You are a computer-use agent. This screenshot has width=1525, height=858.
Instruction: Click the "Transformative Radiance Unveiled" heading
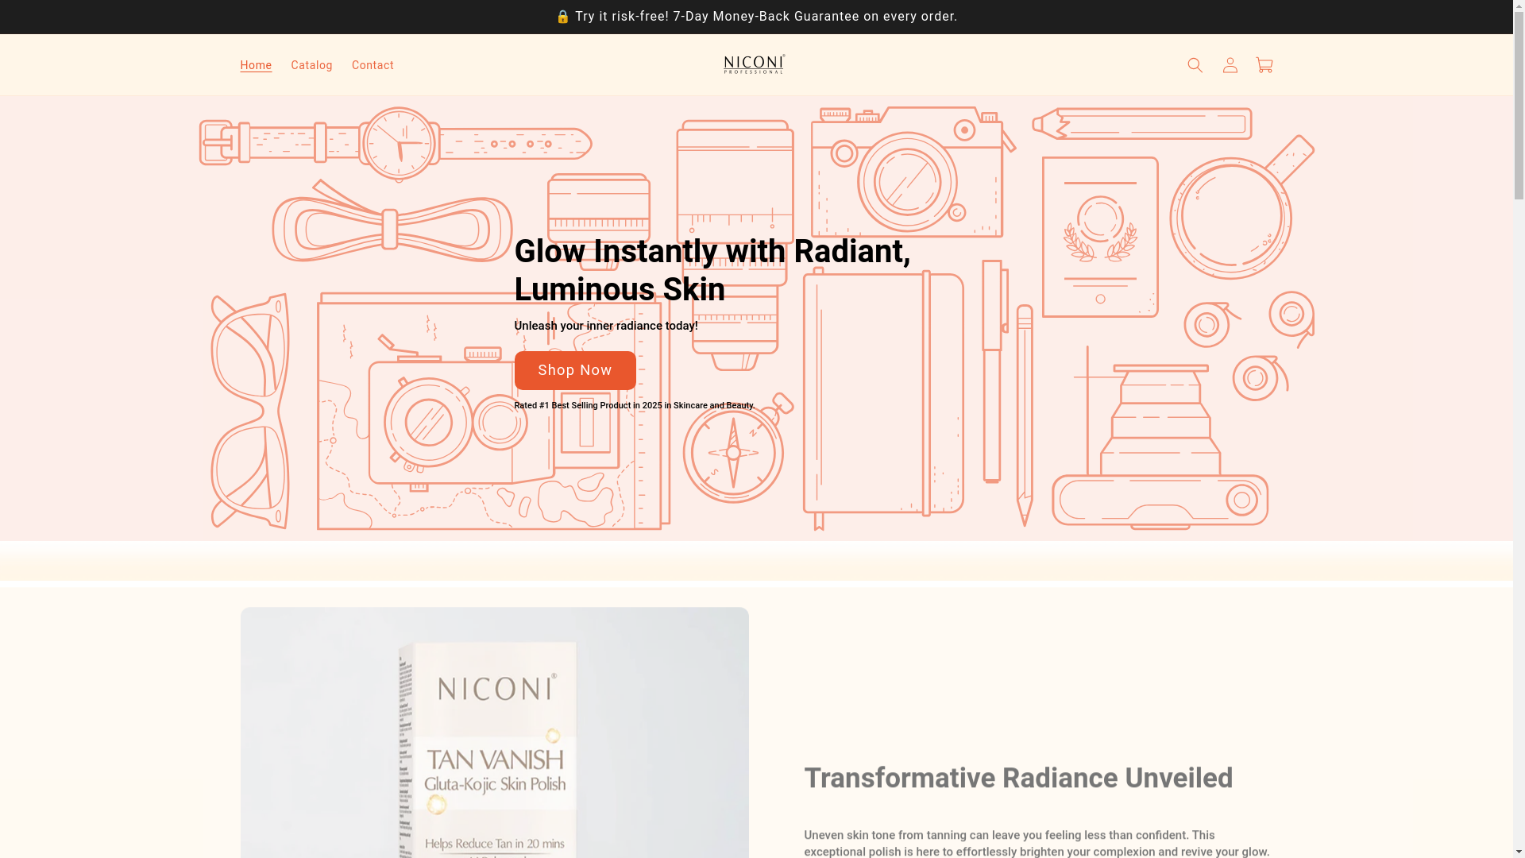(x=1018, y=778)
